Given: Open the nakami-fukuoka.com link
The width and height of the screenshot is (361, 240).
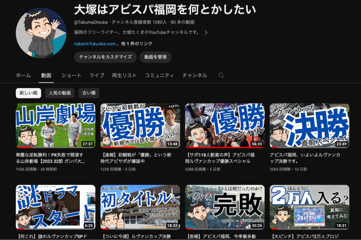Looking at the screenshot, I should [x=94, y=44].
